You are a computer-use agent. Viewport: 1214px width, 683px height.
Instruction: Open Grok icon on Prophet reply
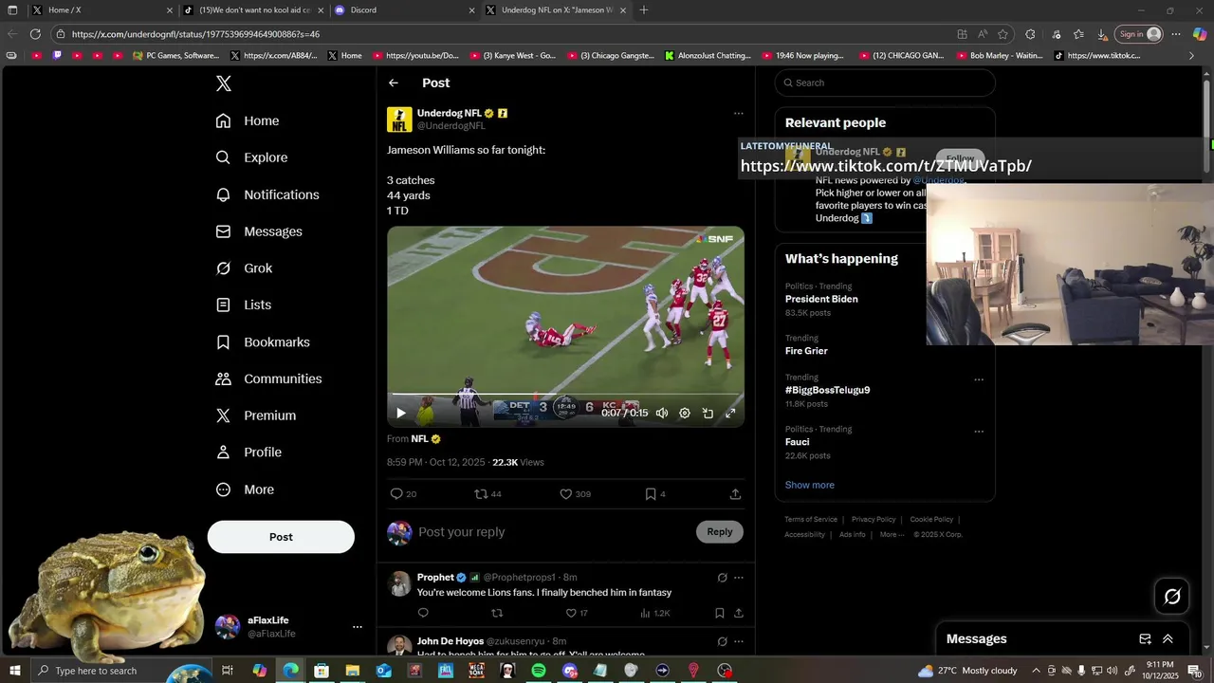coord(722,578)
